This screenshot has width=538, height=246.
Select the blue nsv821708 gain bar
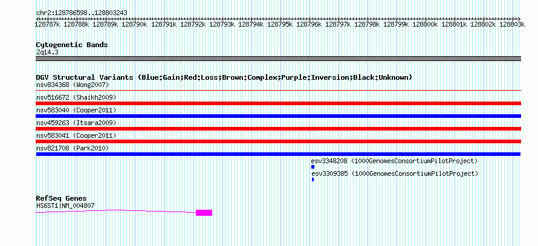(278, 154)
